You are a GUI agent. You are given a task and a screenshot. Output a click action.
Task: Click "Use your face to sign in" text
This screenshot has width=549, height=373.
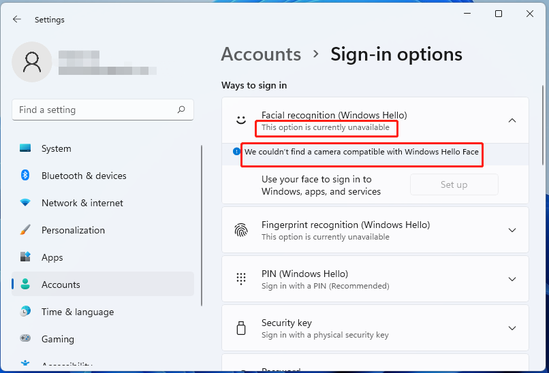321,185
